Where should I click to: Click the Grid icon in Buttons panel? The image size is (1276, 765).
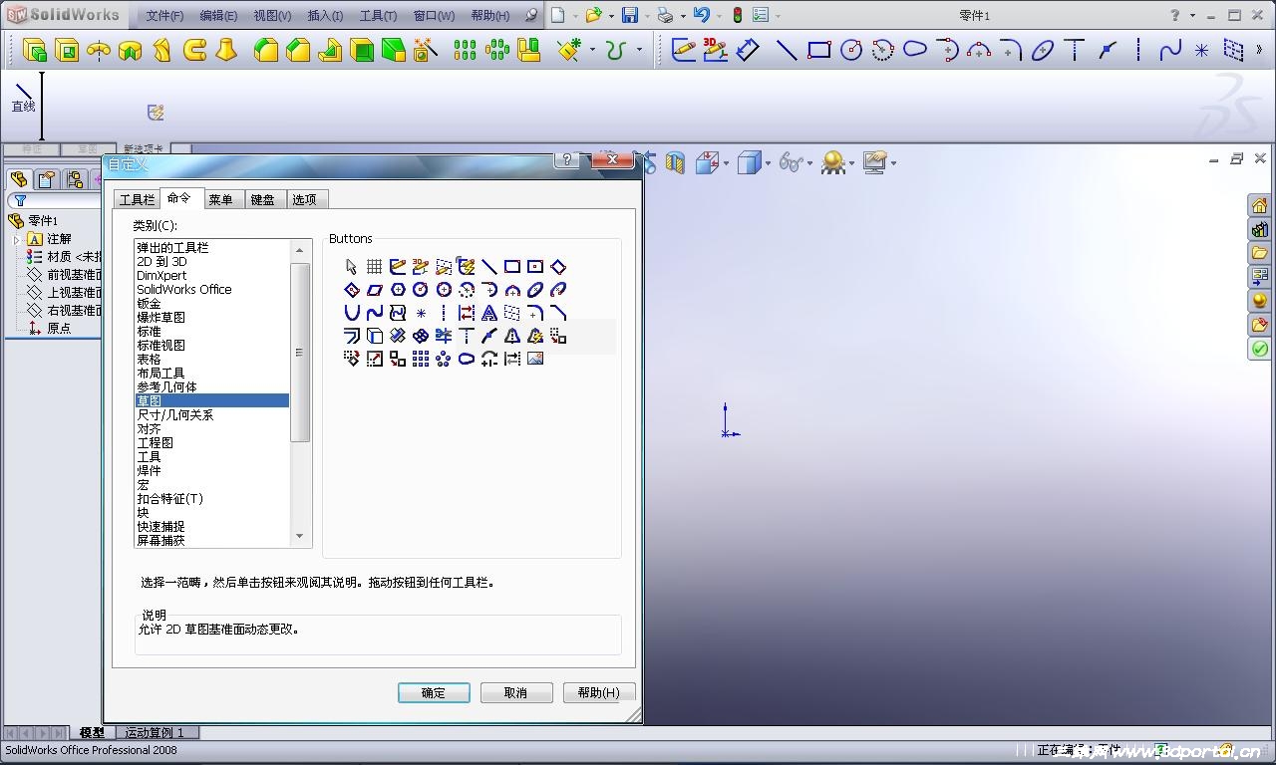coord(374,267)
